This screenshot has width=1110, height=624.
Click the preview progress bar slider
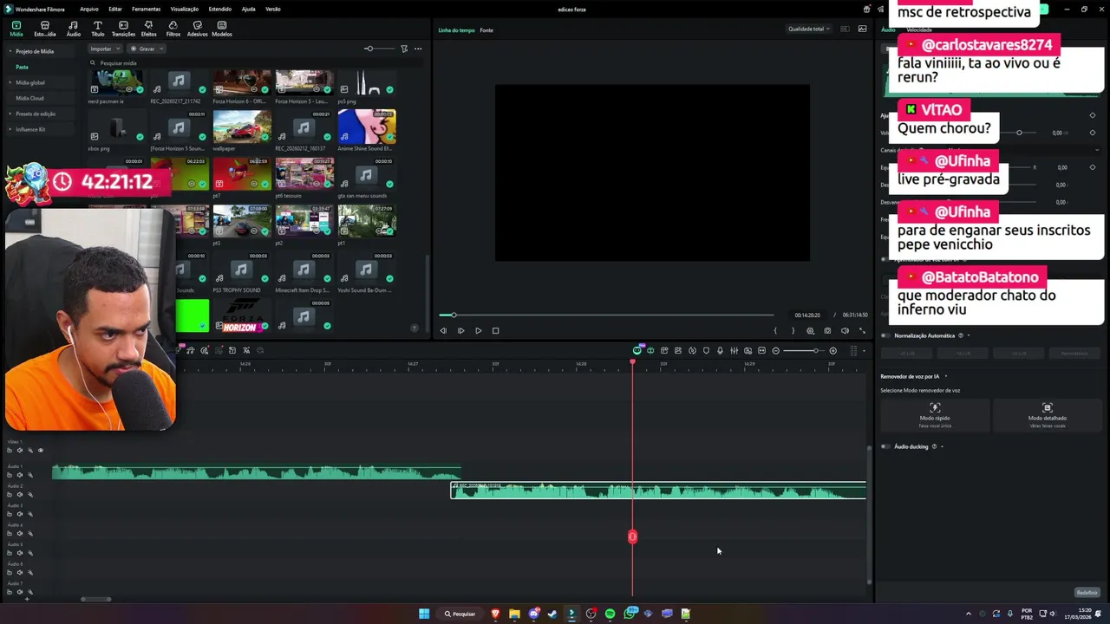(x=606, y=315)
